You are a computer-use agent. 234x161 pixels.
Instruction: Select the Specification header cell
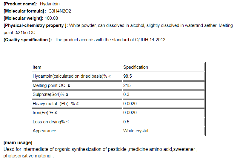coord(164,67)
